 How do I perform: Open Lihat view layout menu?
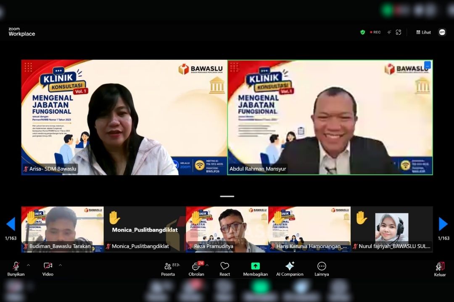click(x=423, y=32)
